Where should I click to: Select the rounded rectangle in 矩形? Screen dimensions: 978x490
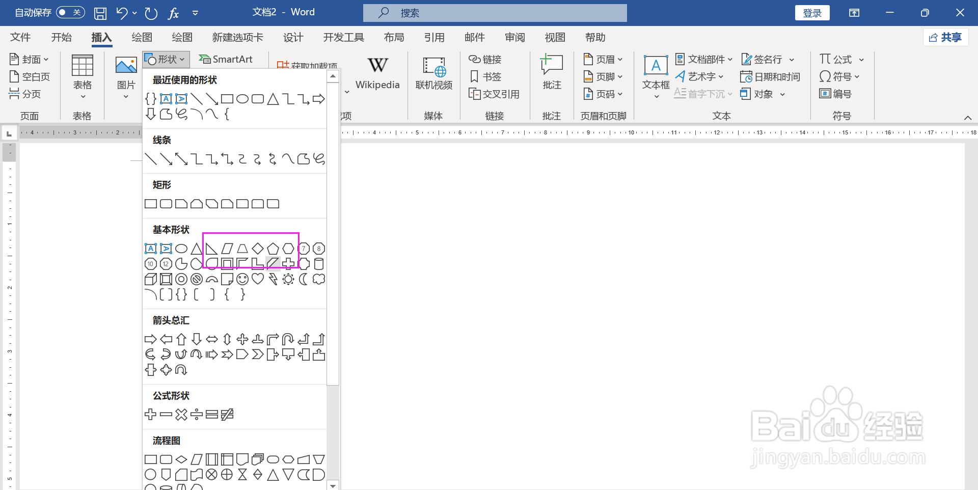point(166,204)
